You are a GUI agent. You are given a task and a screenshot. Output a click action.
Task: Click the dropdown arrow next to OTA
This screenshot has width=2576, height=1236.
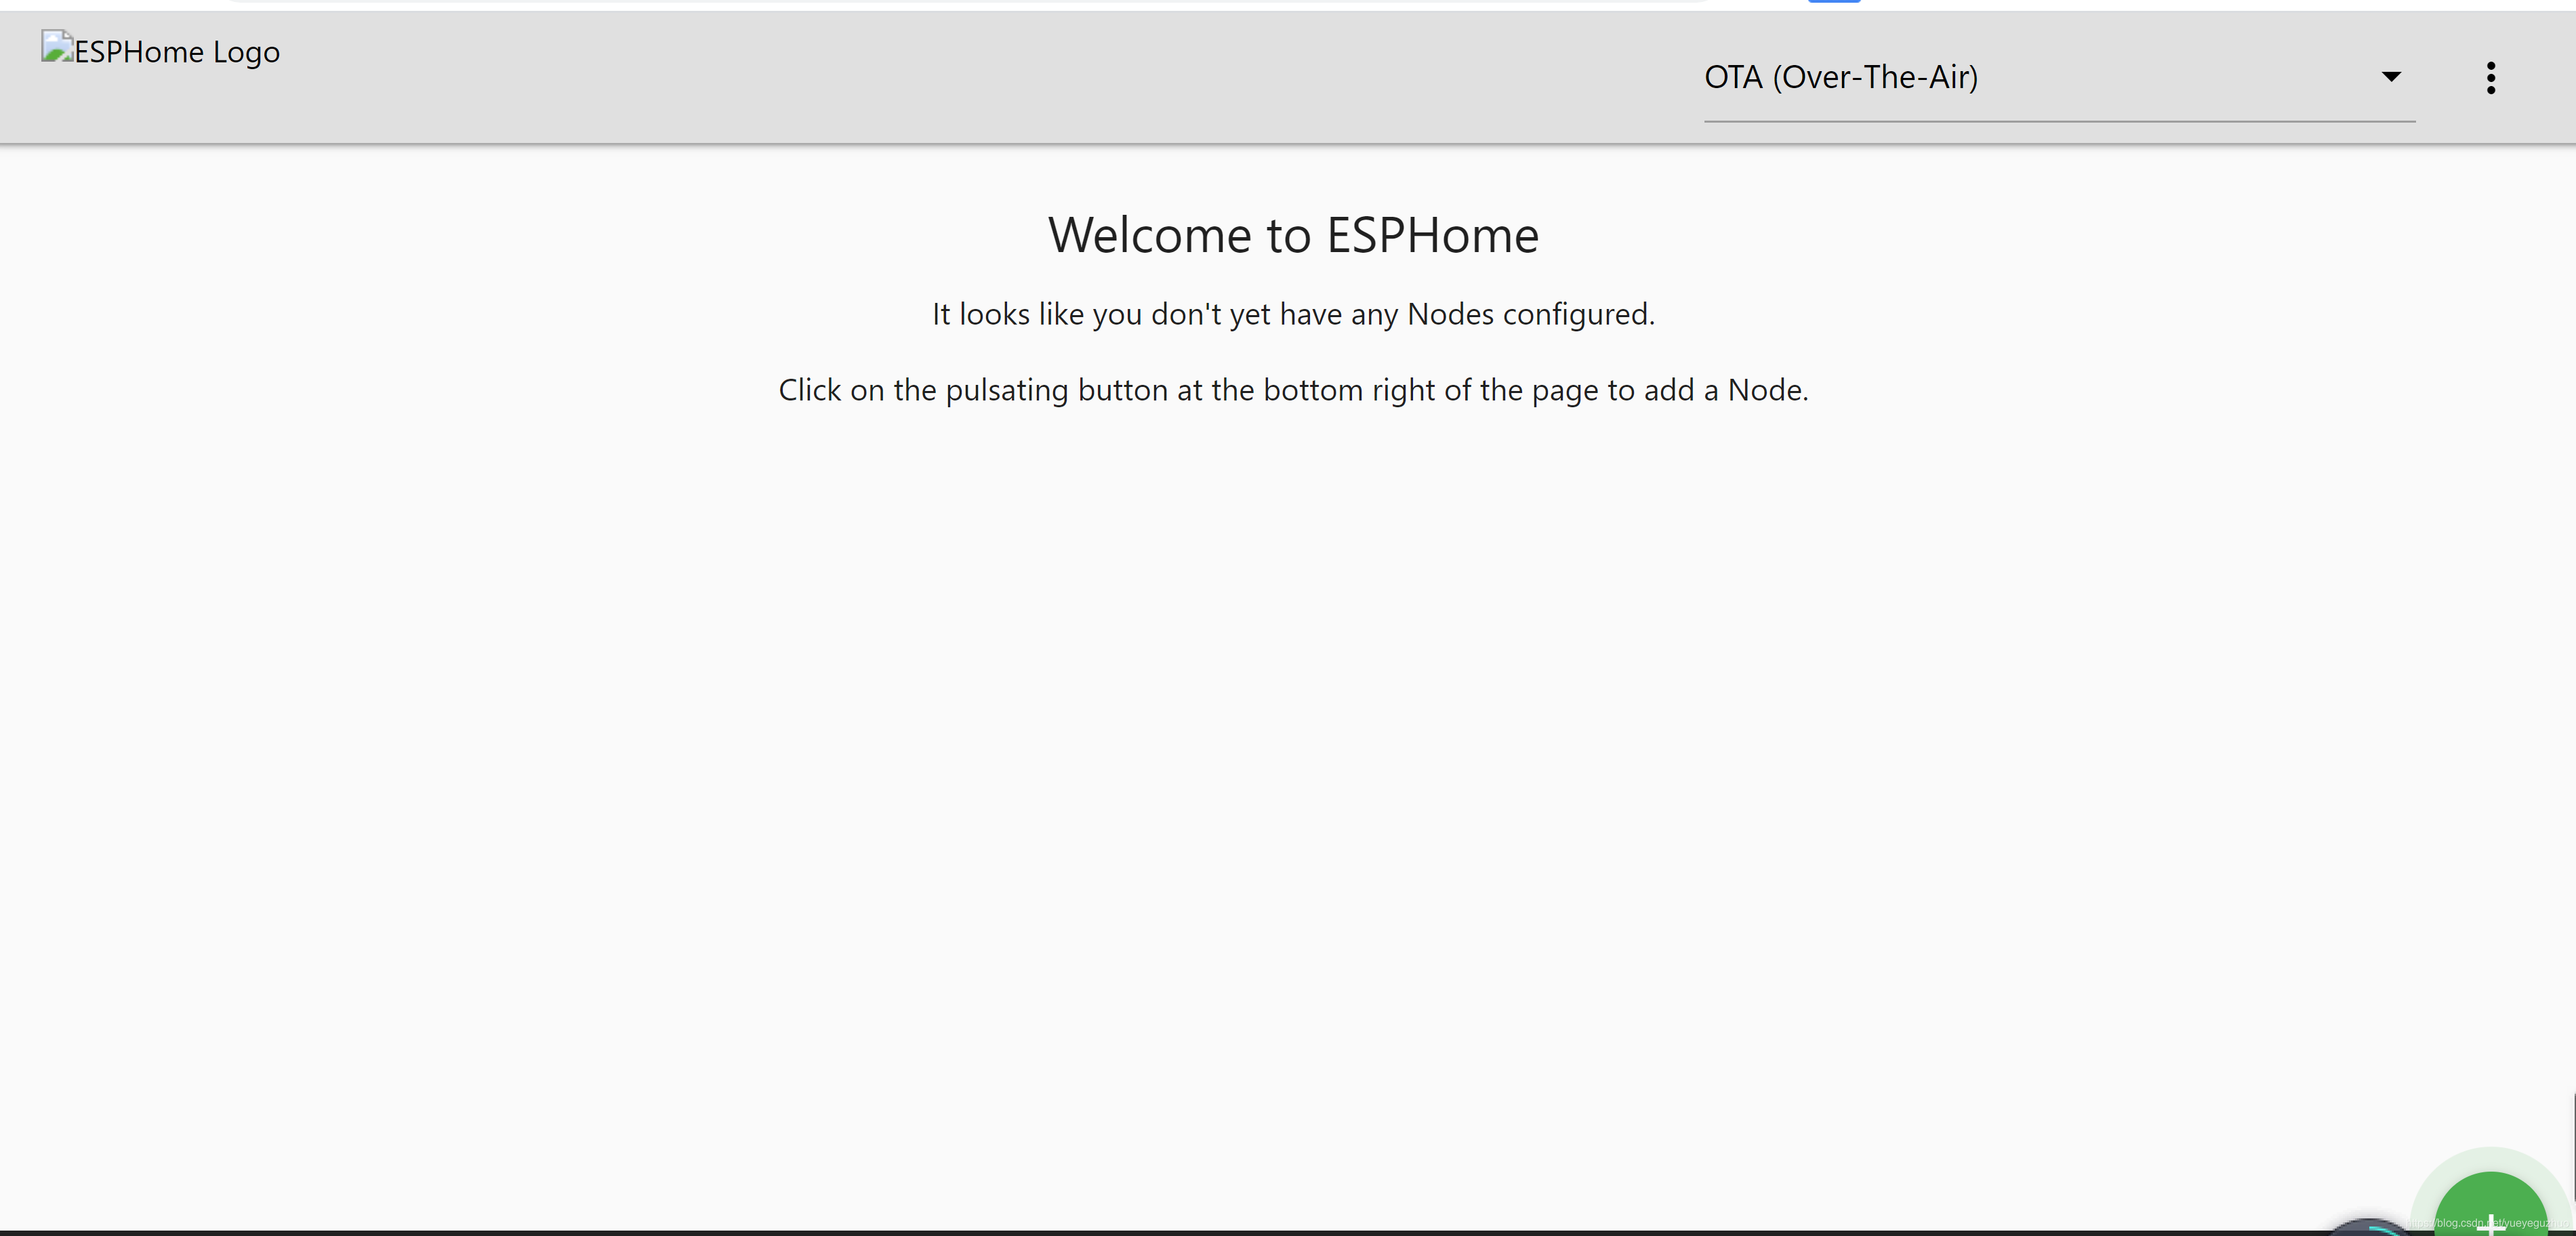[2391, 76]
